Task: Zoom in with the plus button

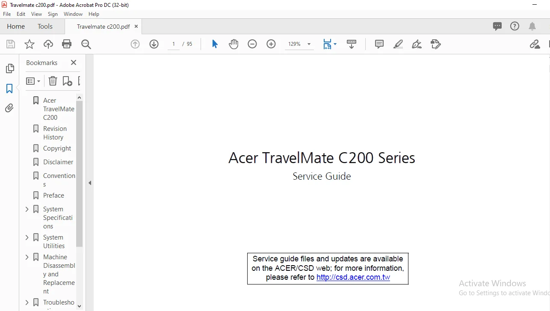Action: [271, 44]
